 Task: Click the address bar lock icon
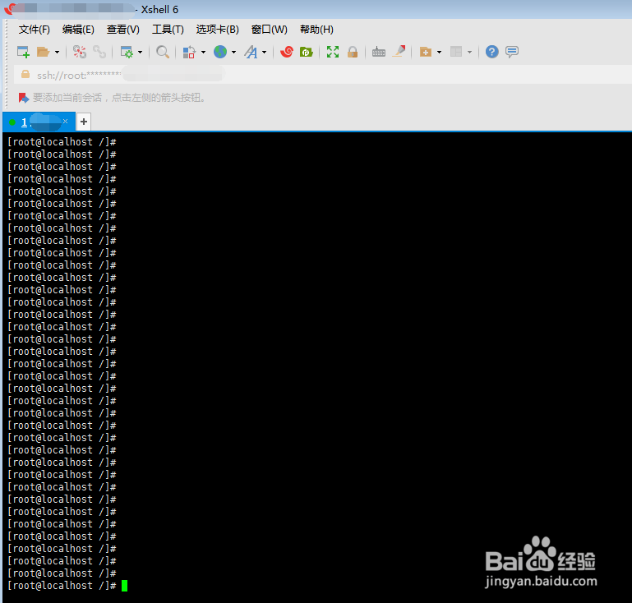tap(25, 75)
